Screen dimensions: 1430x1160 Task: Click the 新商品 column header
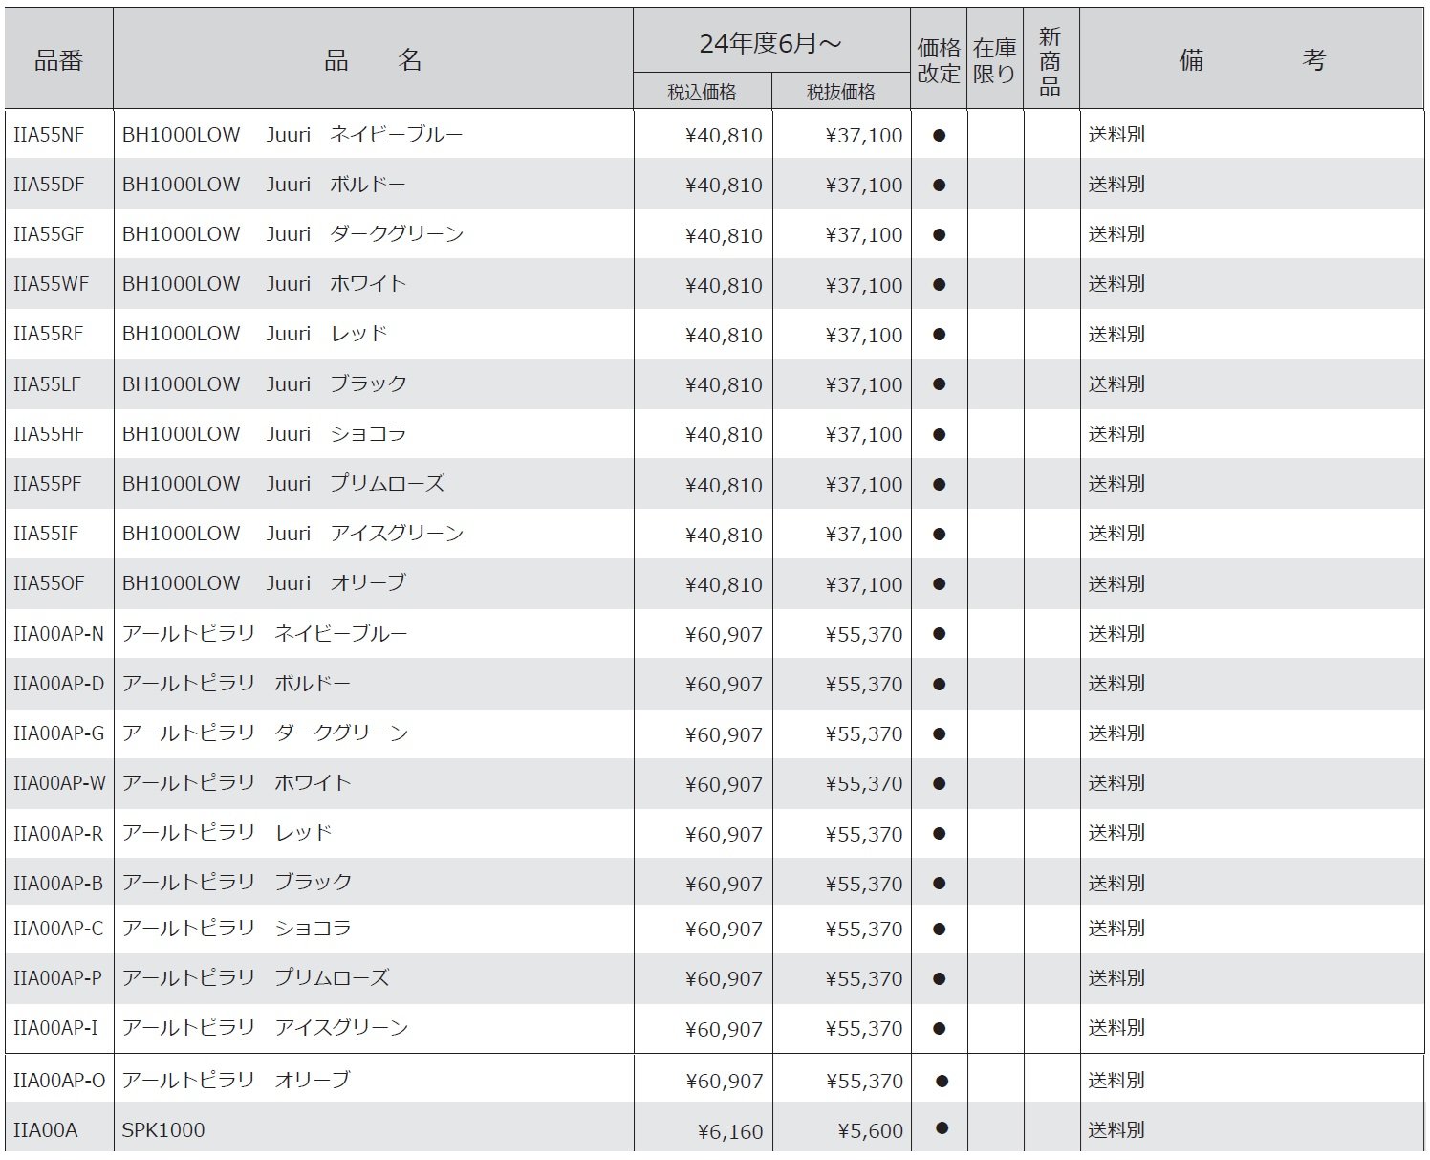pyautogui.click(x=1050, y=60)
